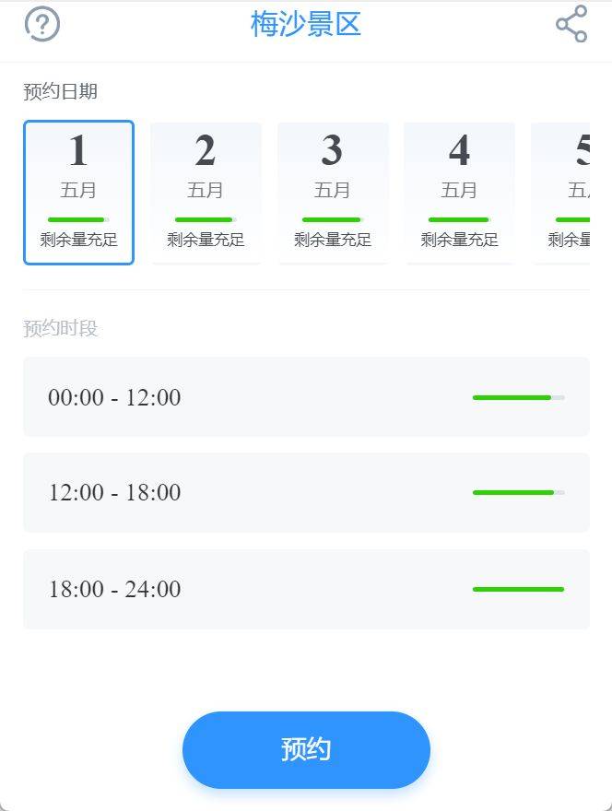Viewport: 612px width, 811px height.
Task: Click the full green bar for 18:00 - 24:00
Action: tap(518, 589)
